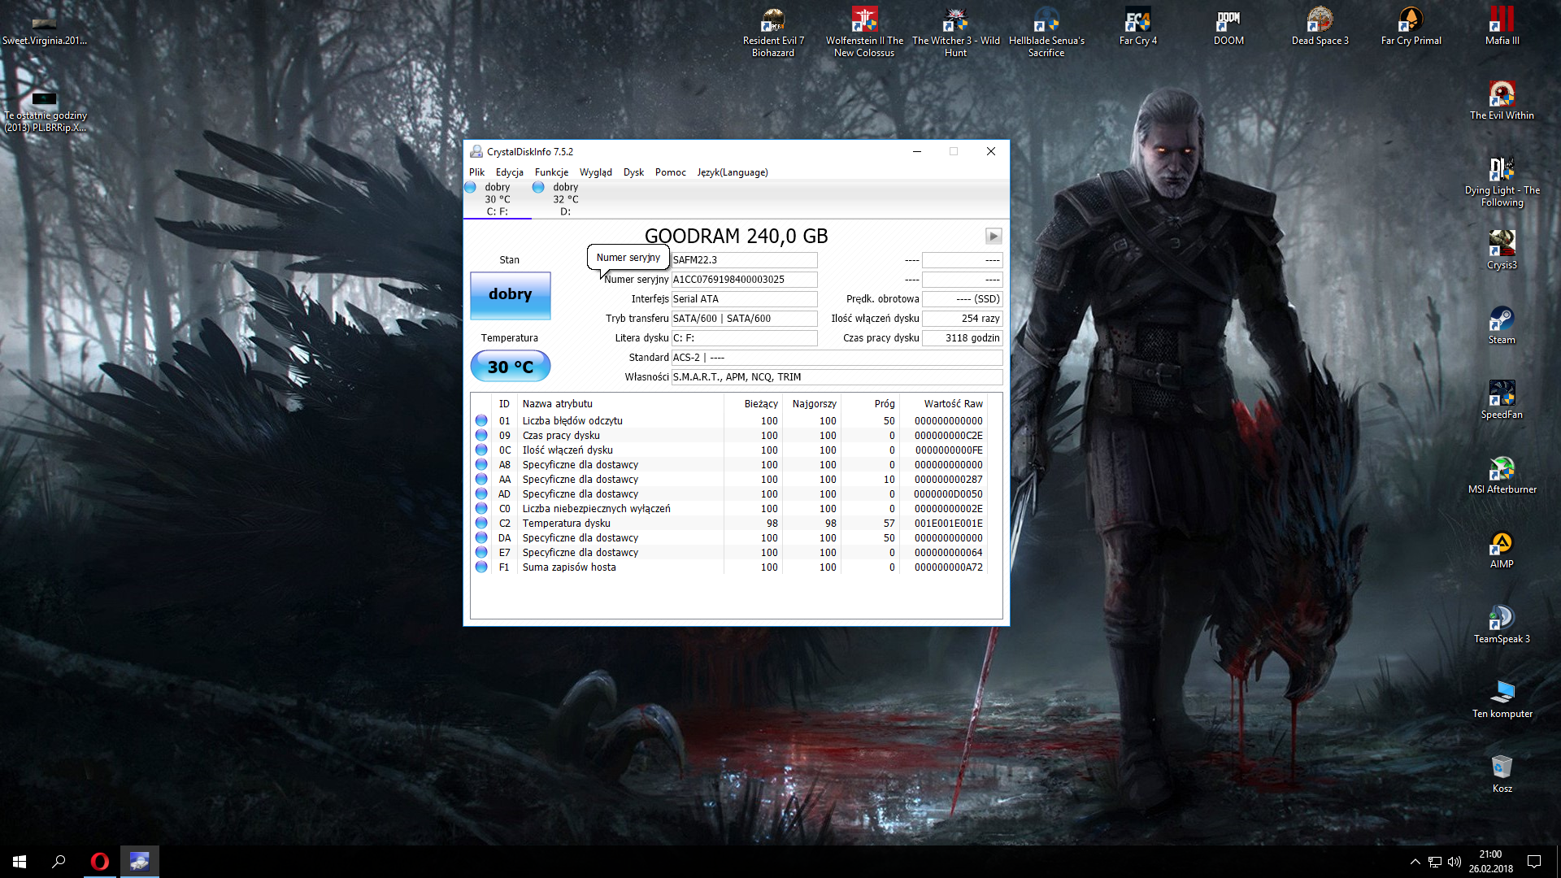Image resolution: width=1561 pixels, height=878 pixels.
Task: Select MSI Afterburner desktop shortcut
Action: click(1502, 476)
